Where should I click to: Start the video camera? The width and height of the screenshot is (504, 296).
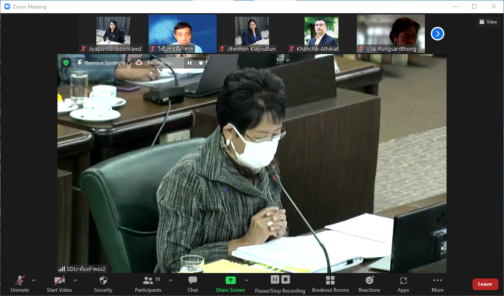[60, 285]
